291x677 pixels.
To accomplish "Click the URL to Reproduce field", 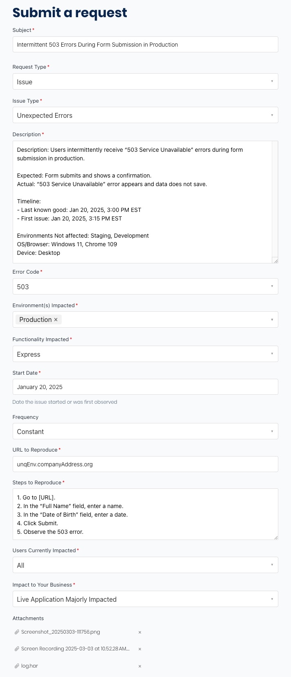I will 145,464.
